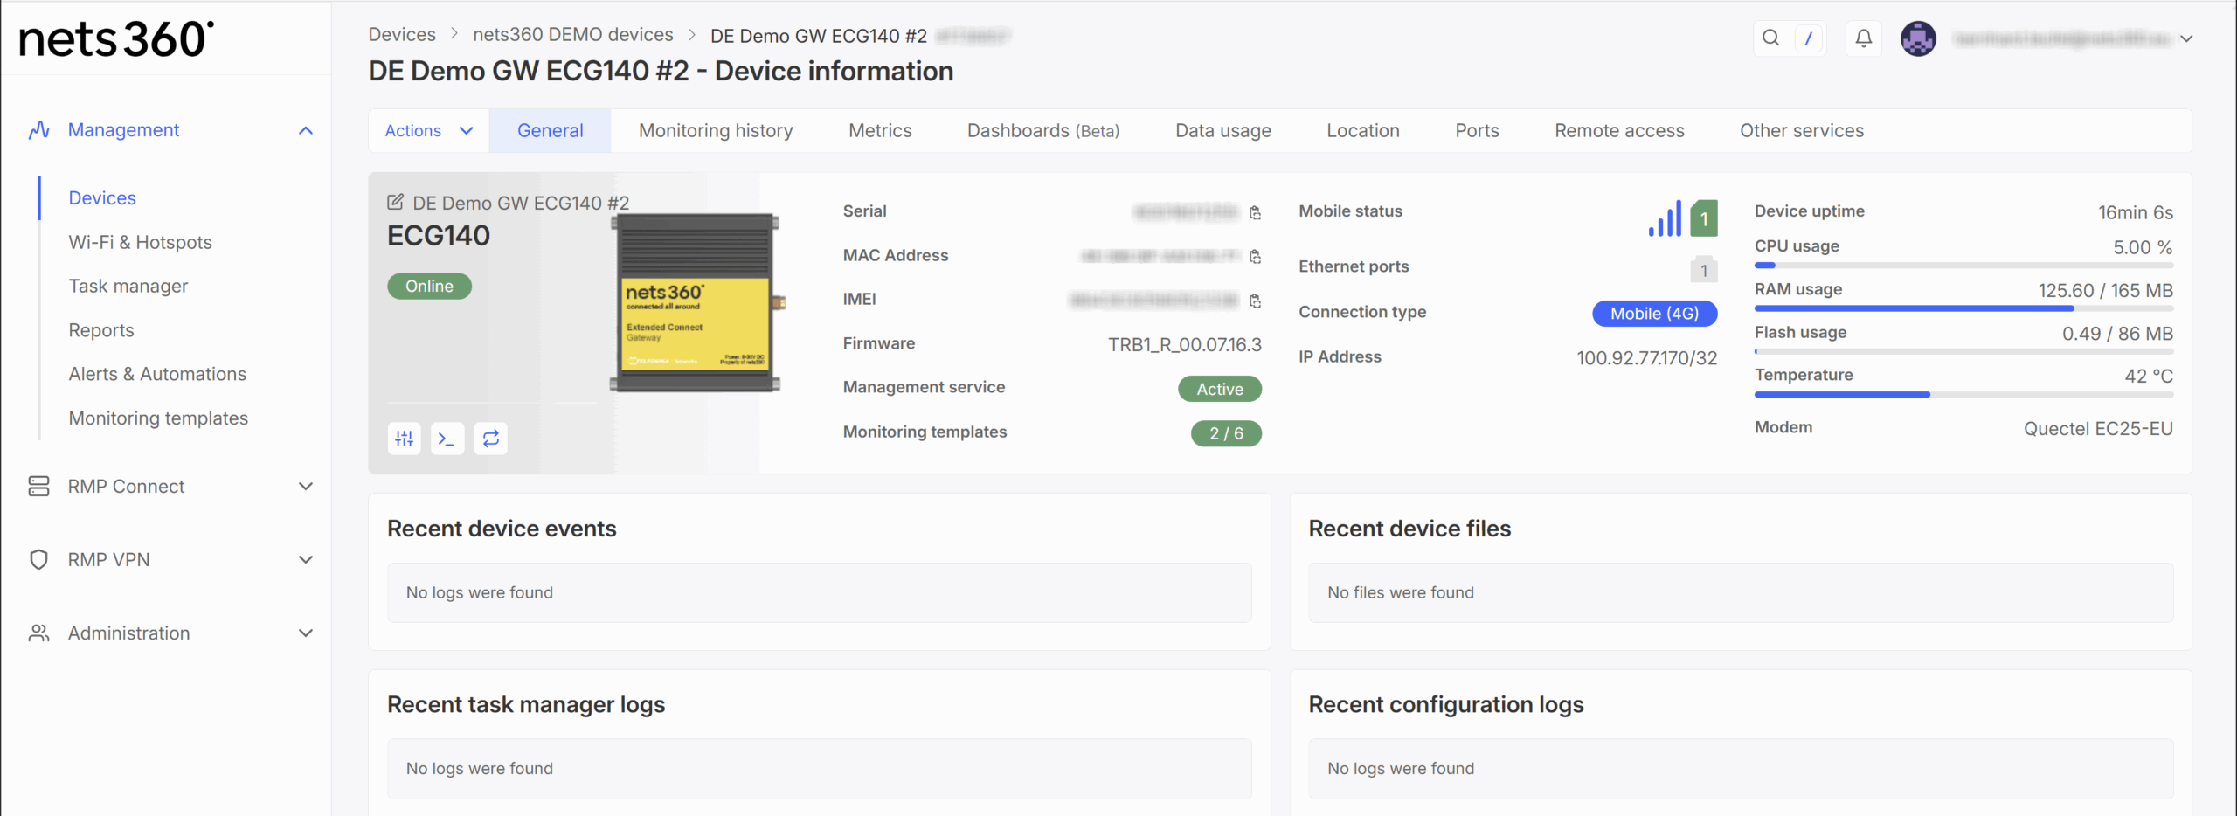Expand the Administration section

pos(305,633)
